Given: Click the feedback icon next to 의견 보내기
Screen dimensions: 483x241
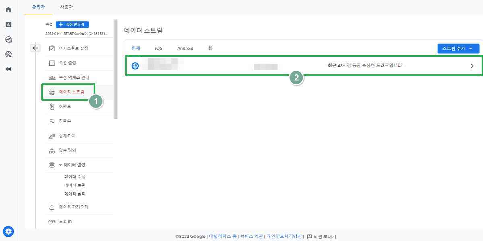Looking at the screenshot, I should click(x=309, y=237).
